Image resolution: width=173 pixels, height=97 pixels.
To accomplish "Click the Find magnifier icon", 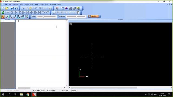I will [x=45, y=8].
